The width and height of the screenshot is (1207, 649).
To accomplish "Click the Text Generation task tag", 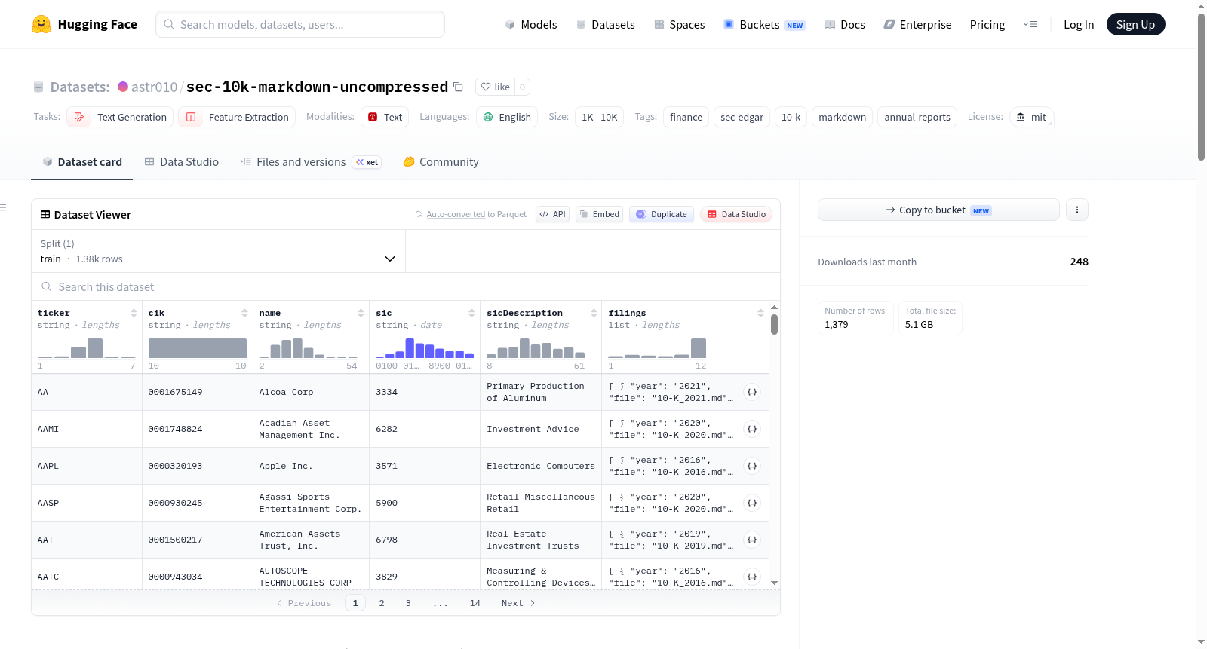I will [121, 117].
